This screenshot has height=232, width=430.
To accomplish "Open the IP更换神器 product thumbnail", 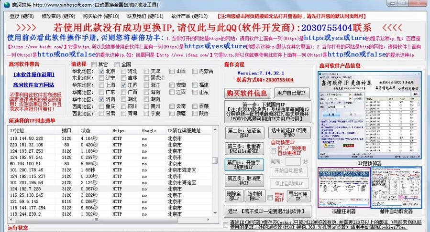I will 369,116.
